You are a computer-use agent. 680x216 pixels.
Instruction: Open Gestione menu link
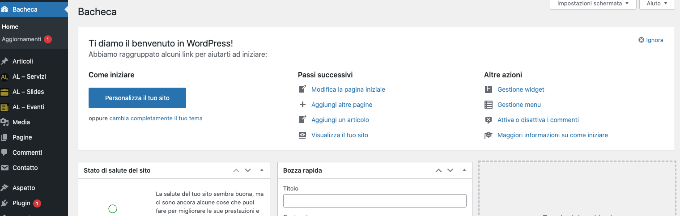pyautogui.click(x=519, y=105)
